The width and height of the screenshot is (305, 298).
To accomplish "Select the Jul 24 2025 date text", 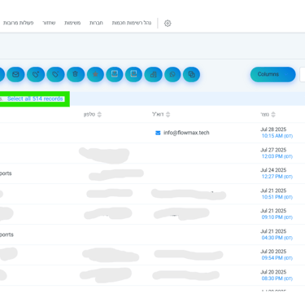I will click(x=273, y=170).
